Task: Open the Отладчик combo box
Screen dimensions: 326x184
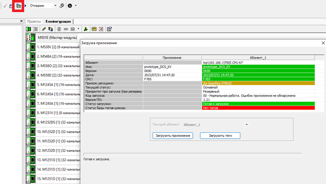Action: click(x=43, y=6)
